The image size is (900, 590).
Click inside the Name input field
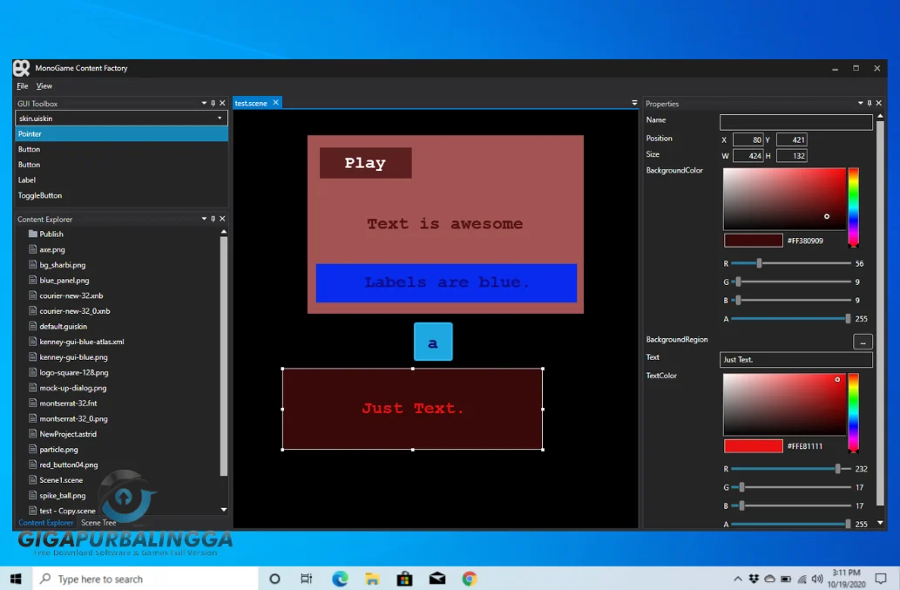[x=795, y=122]
